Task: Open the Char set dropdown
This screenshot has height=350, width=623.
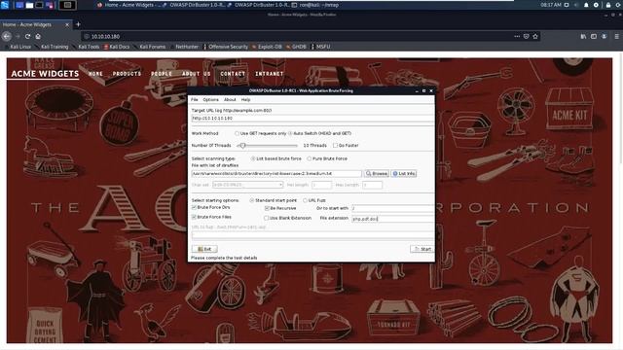Action: point(247,185)
